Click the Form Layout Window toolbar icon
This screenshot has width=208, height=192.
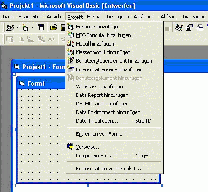click(x=200, y=28)
